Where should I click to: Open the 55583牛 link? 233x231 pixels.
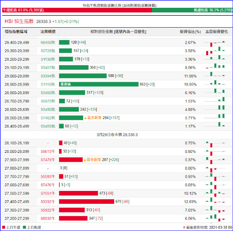[x=48, y=177]
